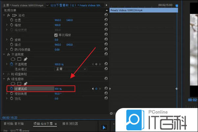This screenshot has height=132, width=198.
Task: Toggle the 羽化 stopwatch icon
Action: pos(12,99)
